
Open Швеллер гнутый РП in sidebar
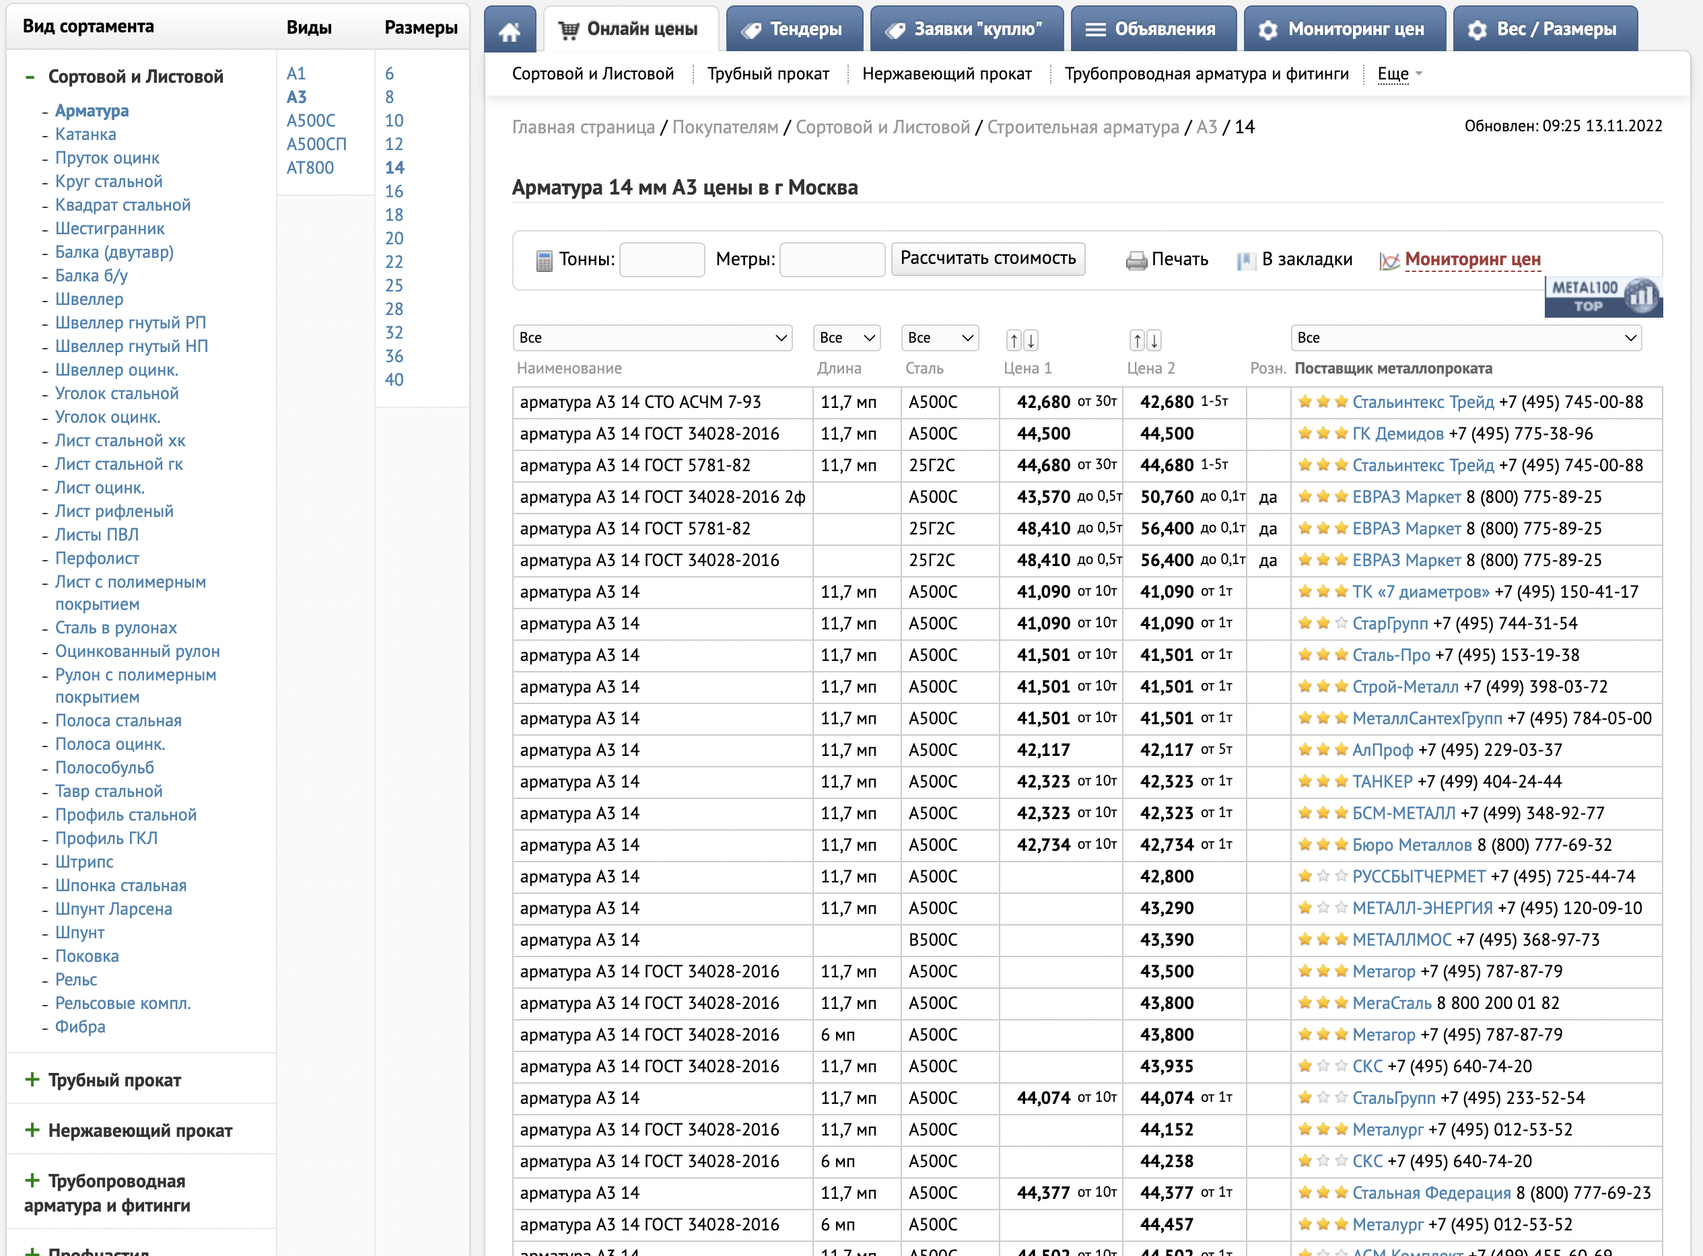(130, 323)
